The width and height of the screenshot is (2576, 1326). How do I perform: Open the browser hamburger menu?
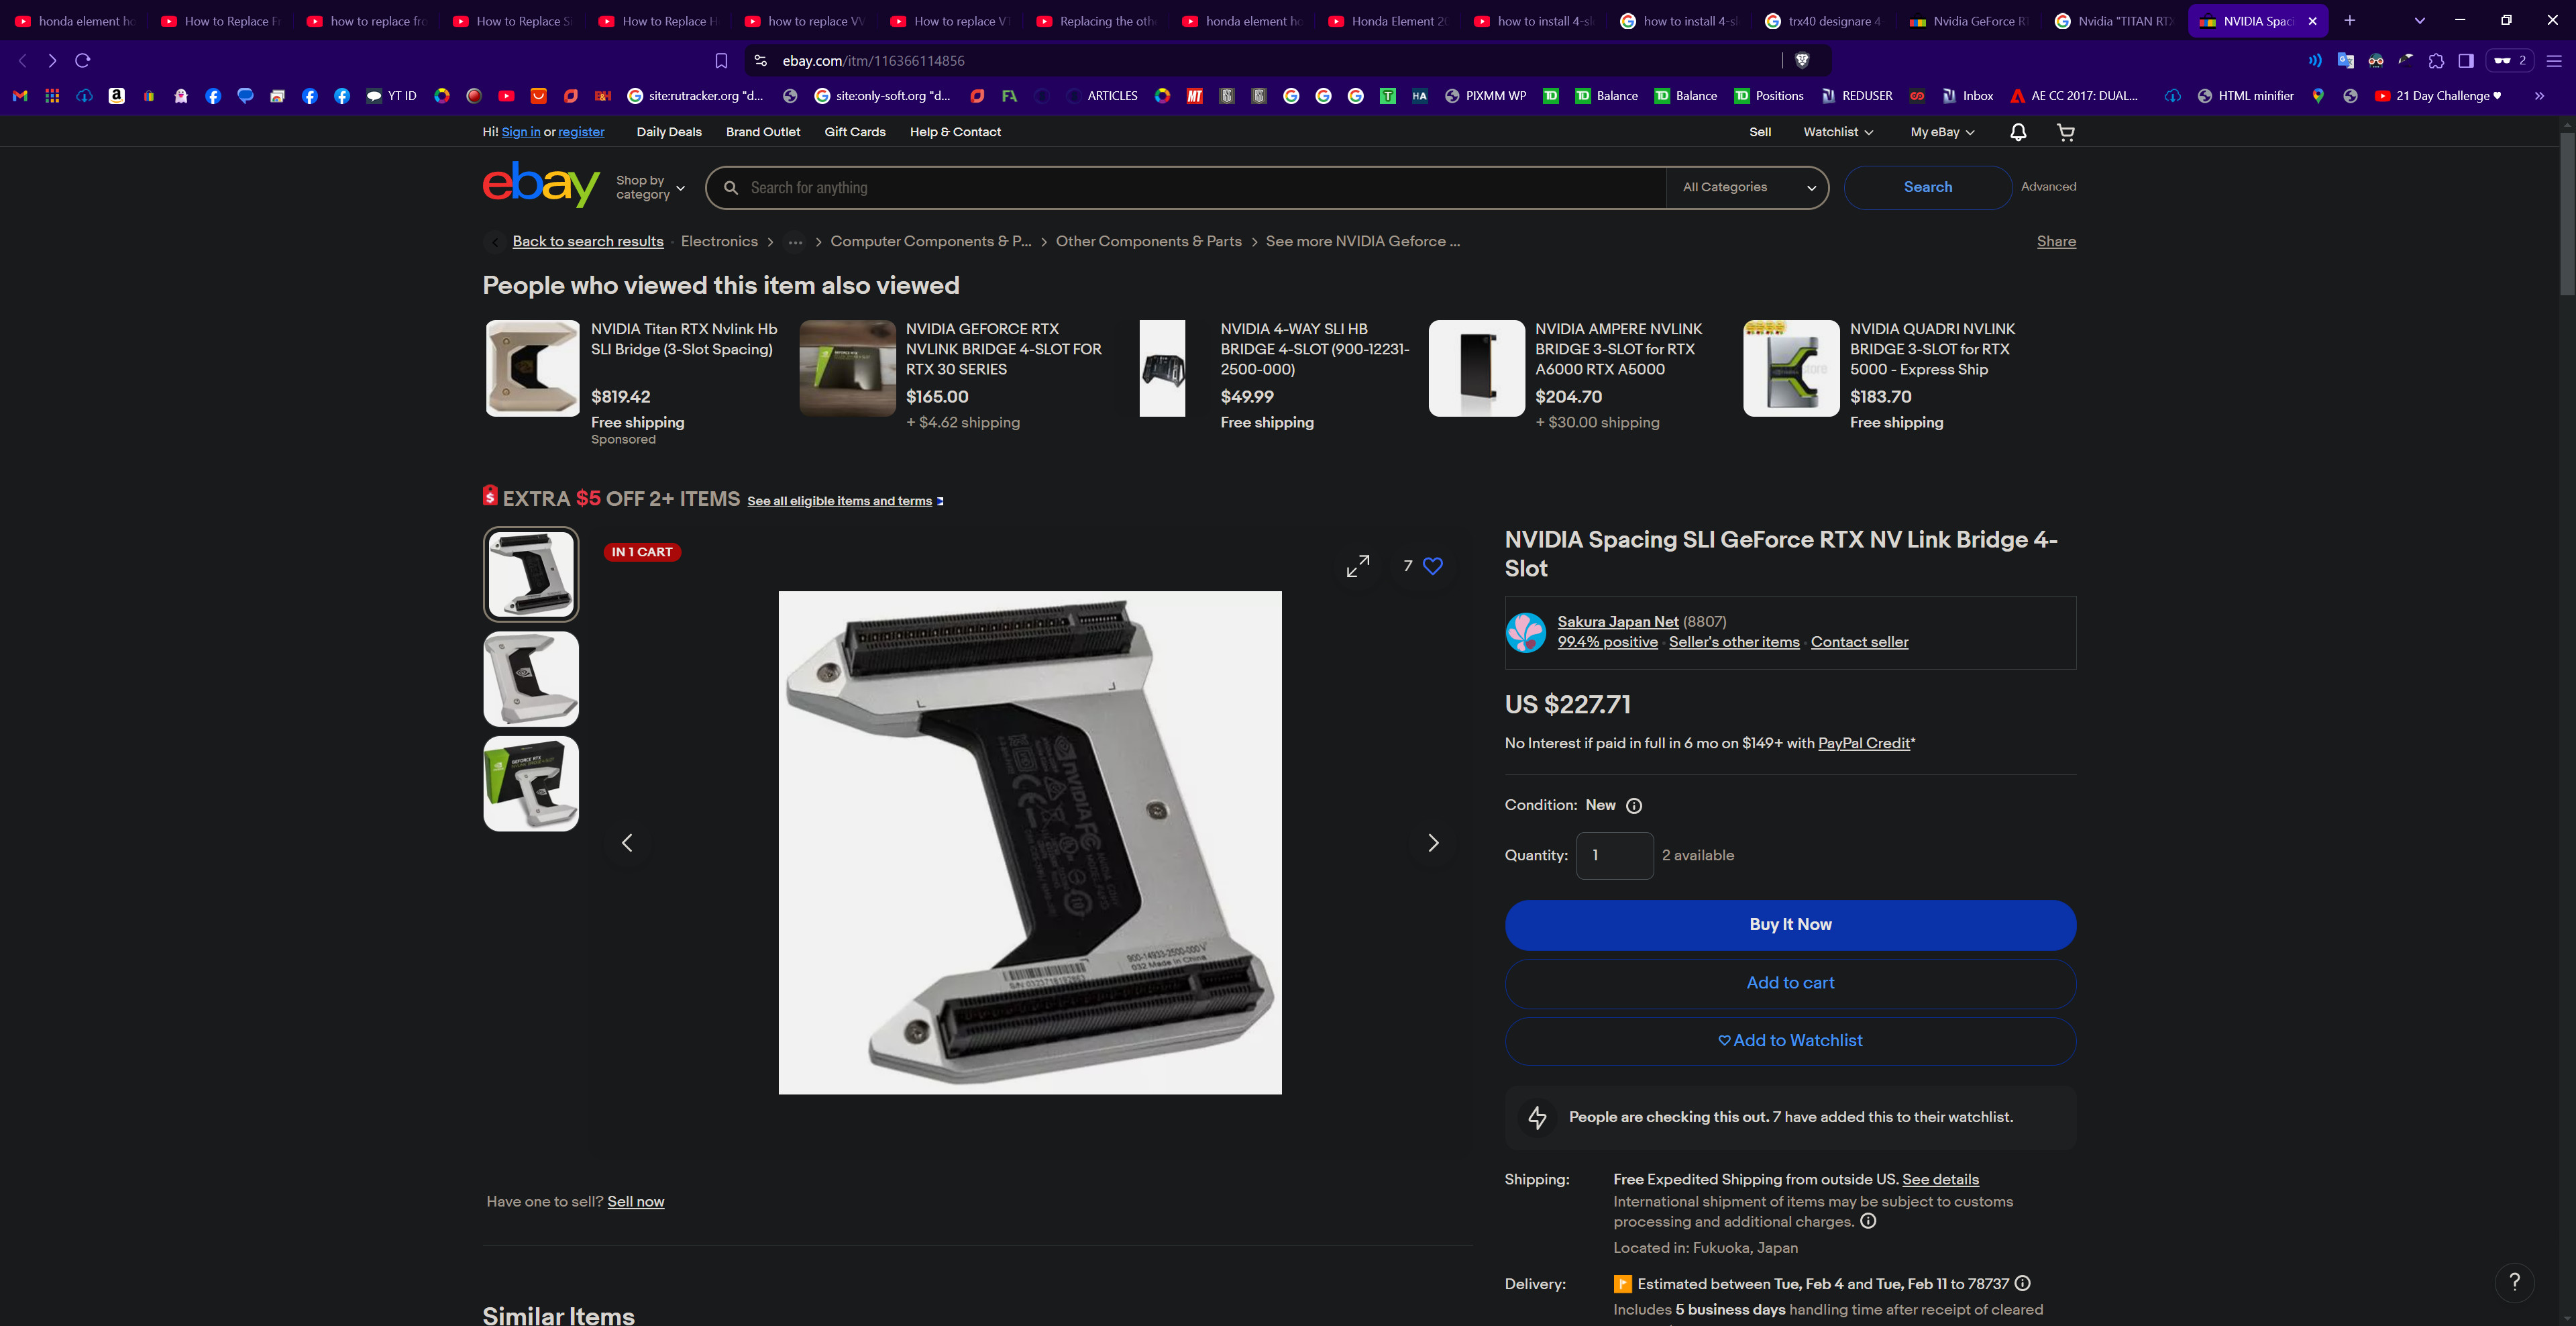2553,61
